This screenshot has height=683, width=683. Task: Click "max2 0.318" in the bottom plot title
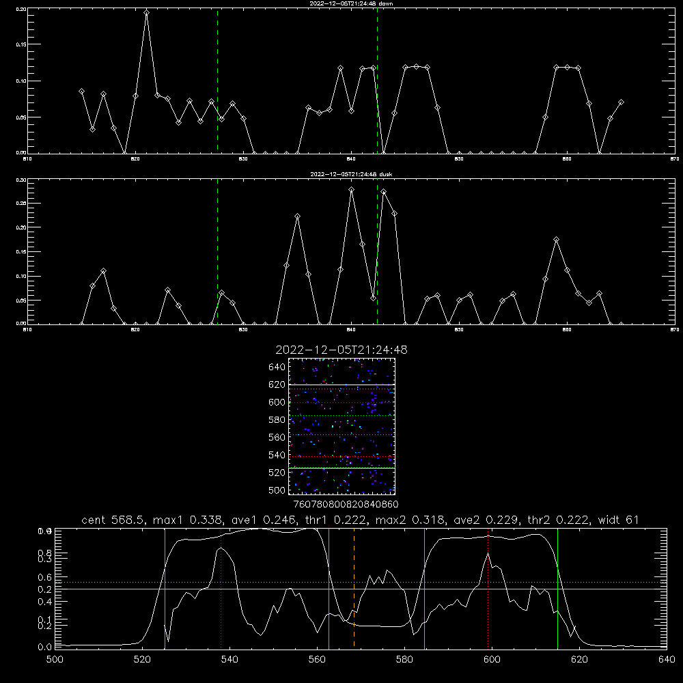pos(410,520)
